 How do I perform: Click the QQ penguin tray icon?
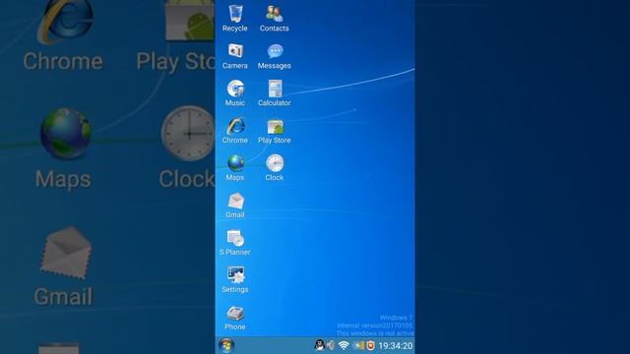point(319,345)
